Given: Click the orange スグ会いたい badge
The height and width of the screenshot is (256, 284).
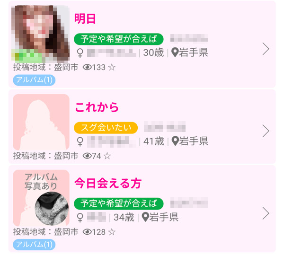Looking at the screenshot, I should 106,128.
